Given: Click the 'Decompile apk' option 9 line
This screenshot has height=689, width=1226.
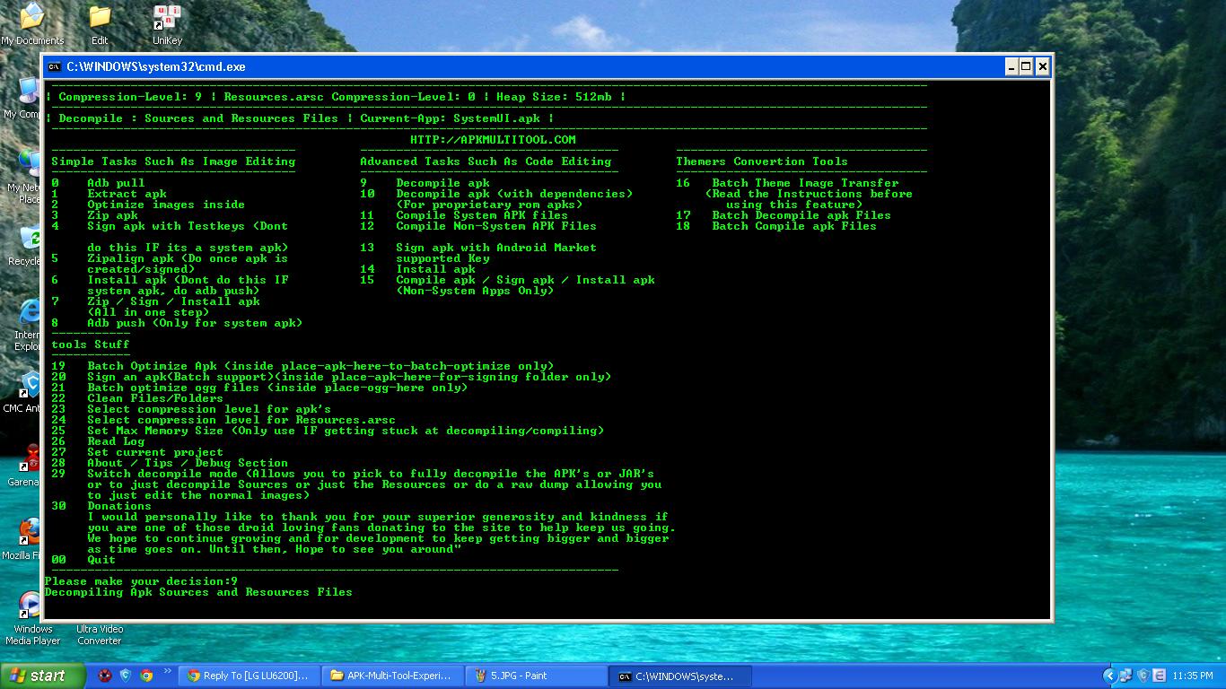Looking at the screenshot, I should pos(425,183).
